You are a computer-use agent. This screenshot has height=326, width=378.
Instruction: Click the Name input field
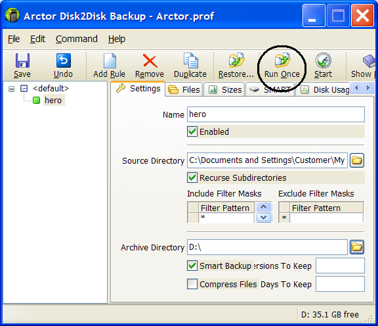point(276,114)
